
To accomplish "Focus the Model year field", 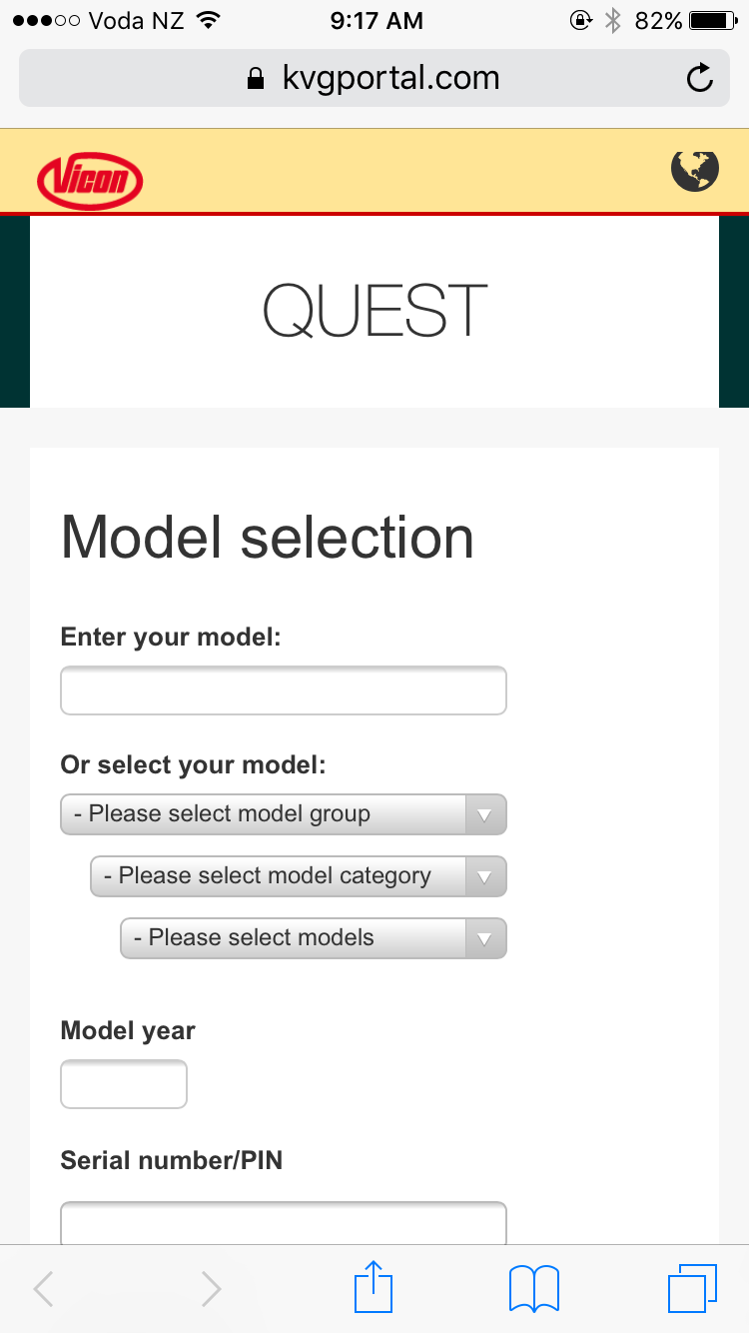I will (x=124, y=1084).
